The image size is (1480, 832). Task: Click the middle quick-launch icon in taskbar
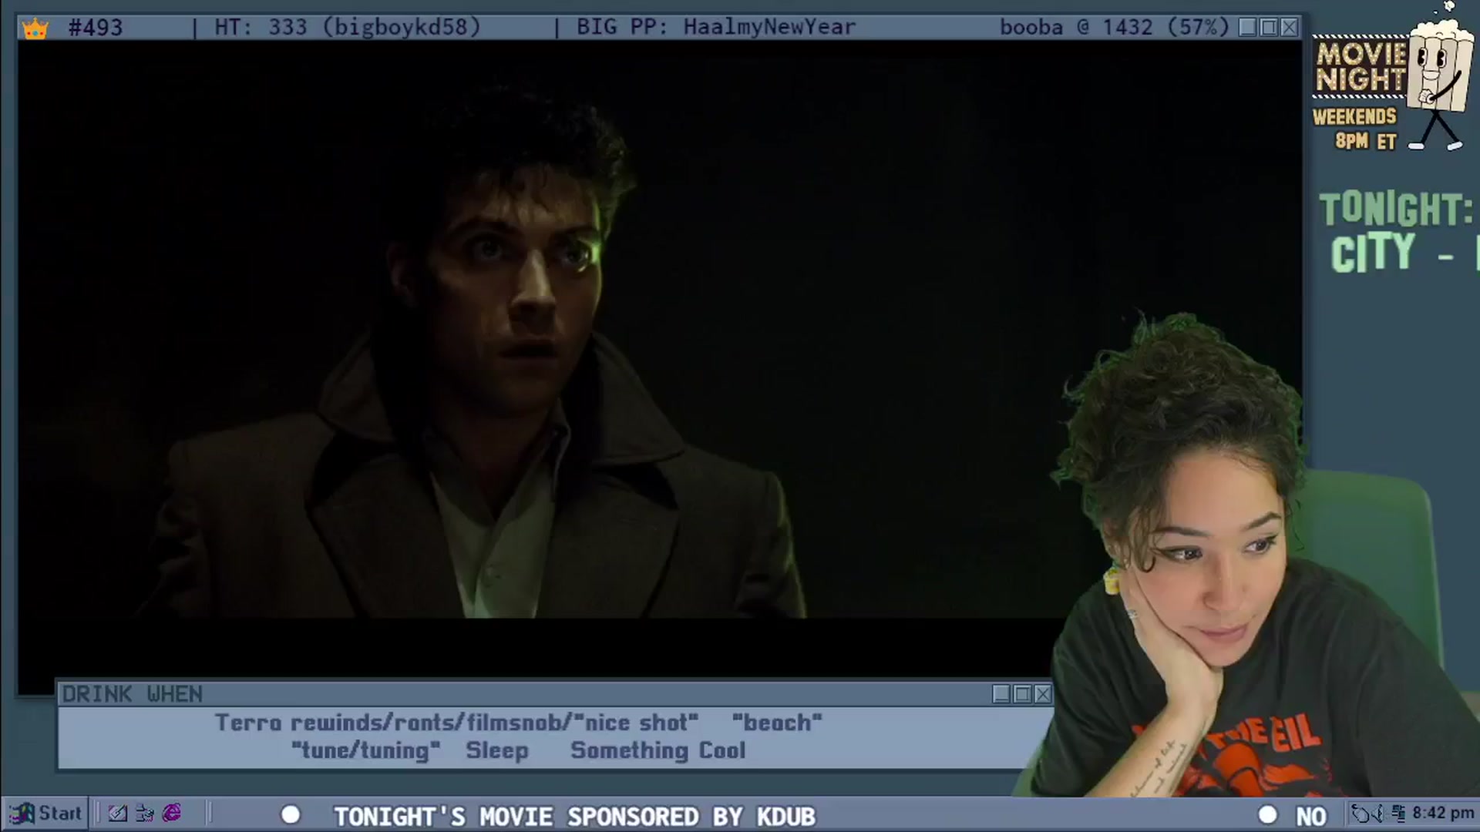click(144, 814)
